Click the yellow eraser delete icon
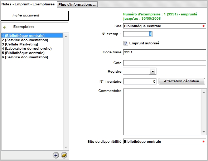 pyautogui.click(x=64, y=155)
